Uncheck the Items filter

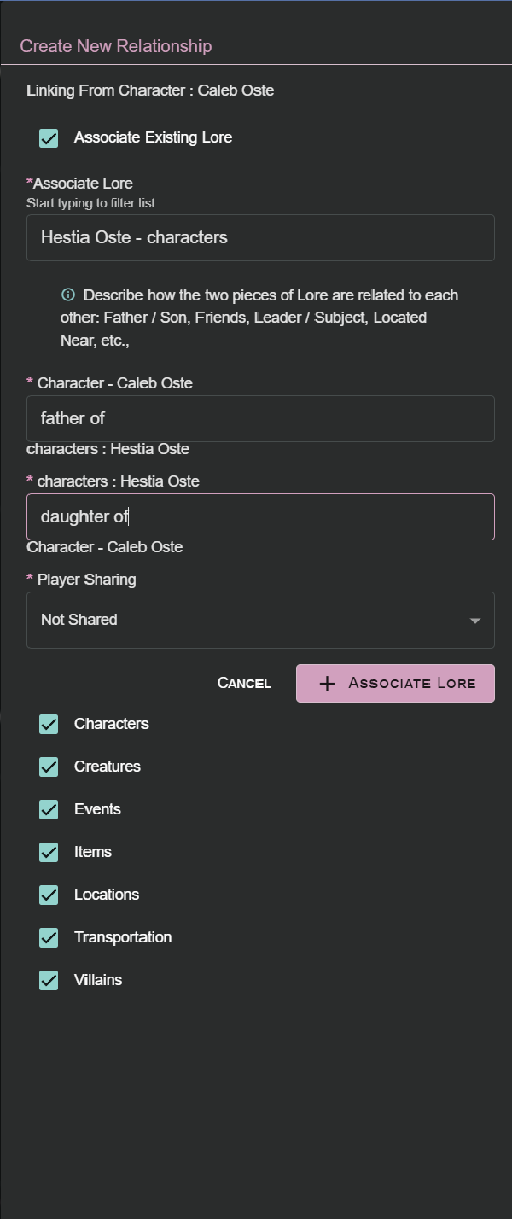point(49,852)
